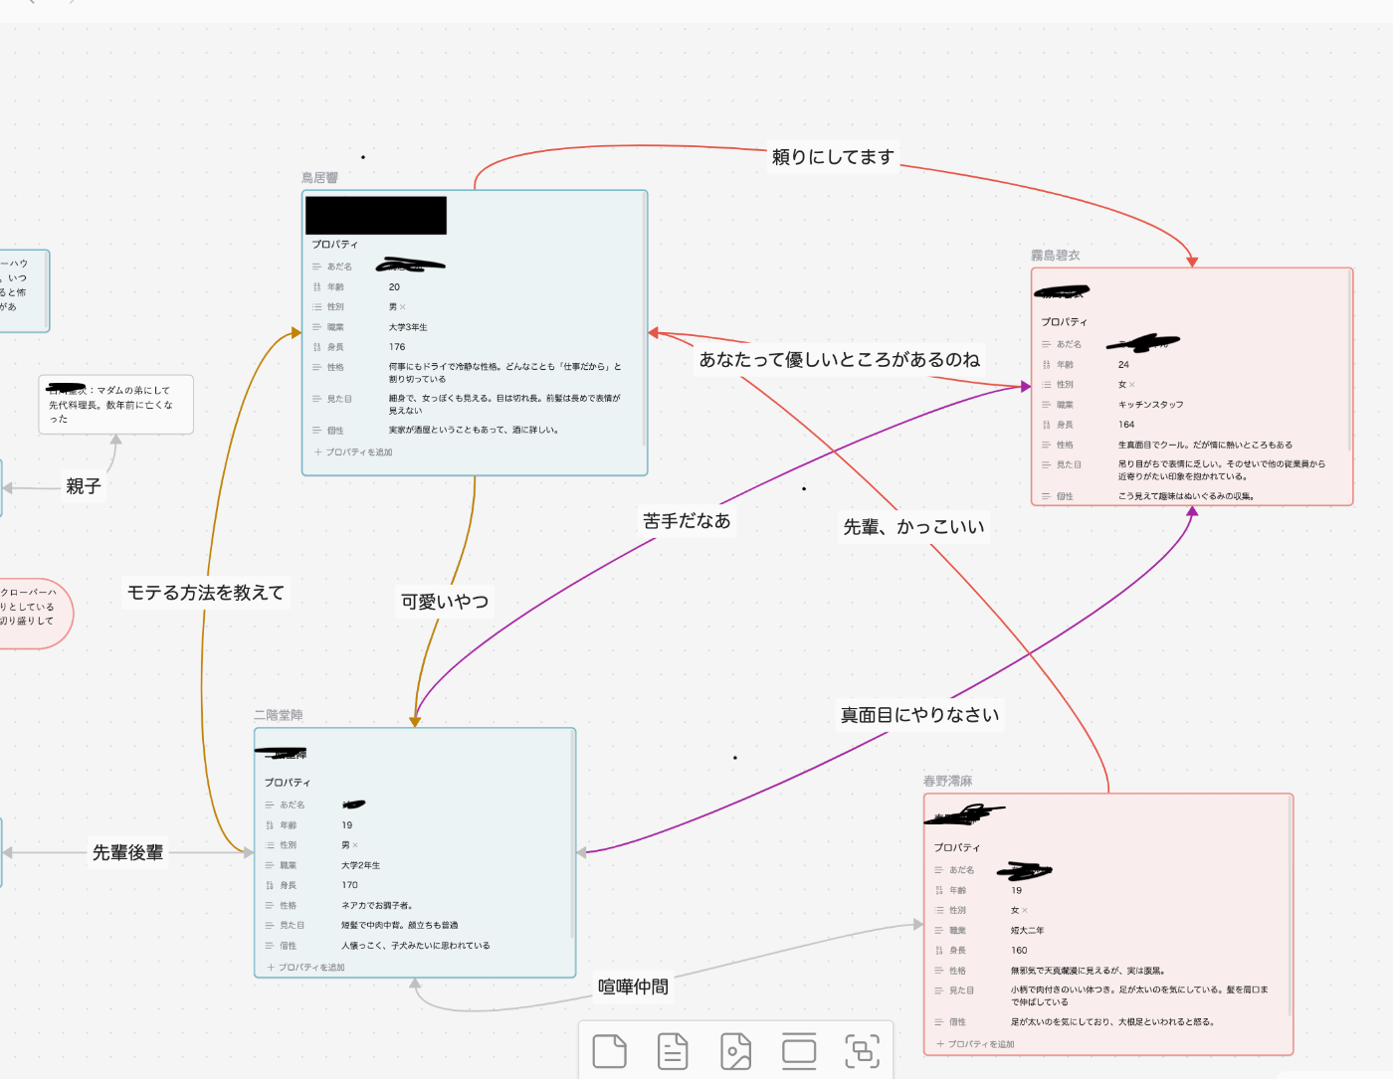
Task: Select the 喧嘩仲間 edge label
Action: point(633,987)
